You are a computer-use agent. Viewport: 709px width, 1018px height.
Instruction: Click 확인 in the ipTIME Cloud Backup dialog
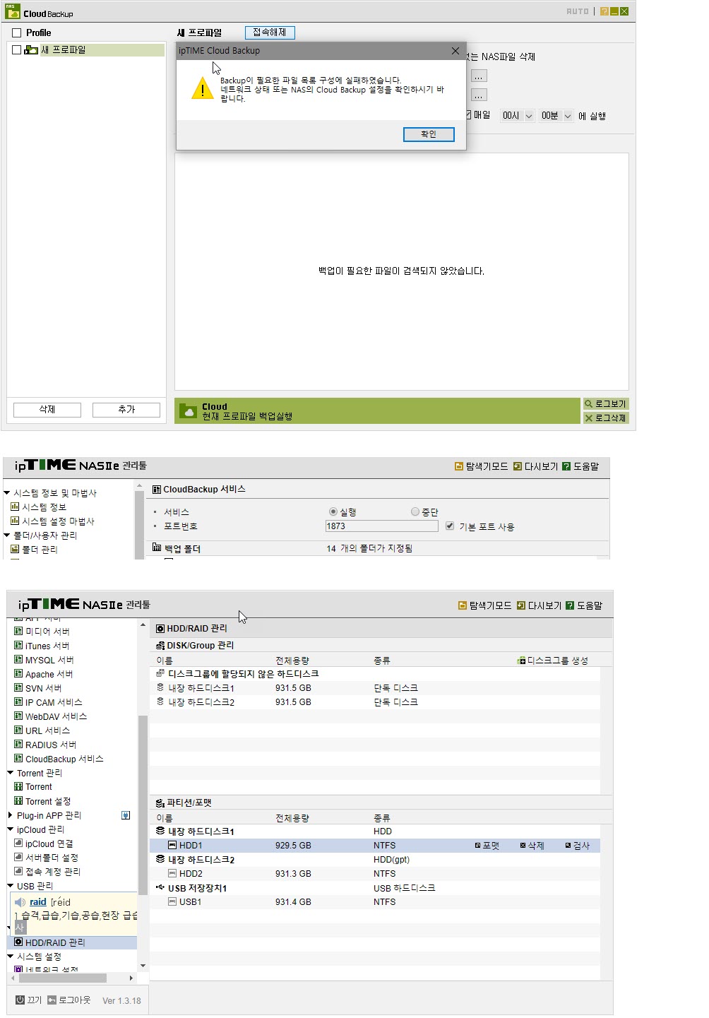tap(429, 134)
